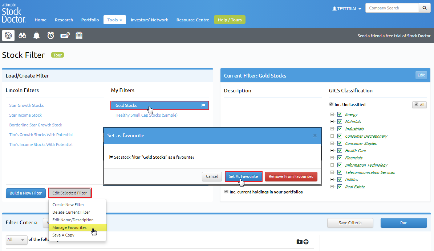This screenshot has height=251, width=434.
Task: Load the Star Growth Stocks filter
Action: 27,105
